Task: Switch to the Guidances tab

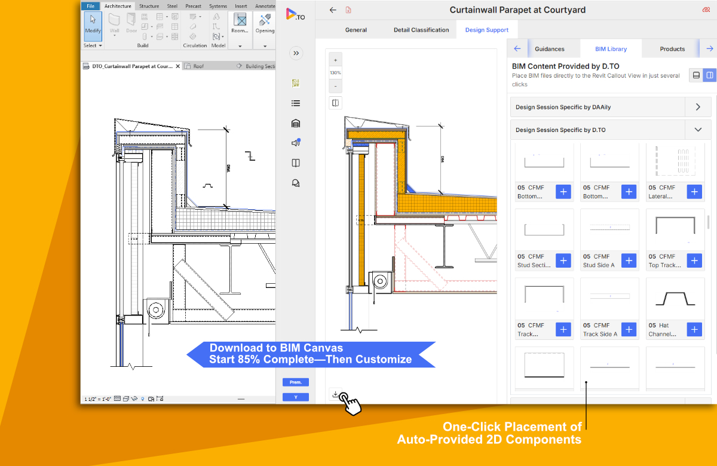Action: click(x=549, y=49)
